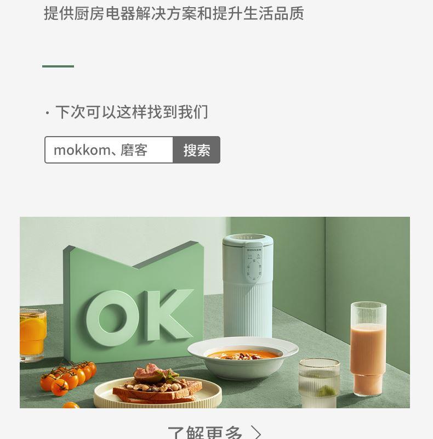Select the mokkom logo on the blender

(x=254, y=250)
